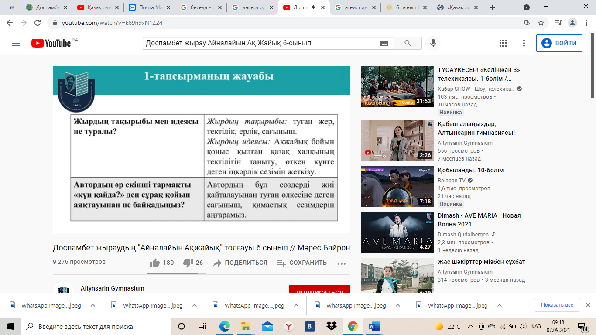Like the video with thumbs up
Screen dimensions: 596x335
point(155,263)
